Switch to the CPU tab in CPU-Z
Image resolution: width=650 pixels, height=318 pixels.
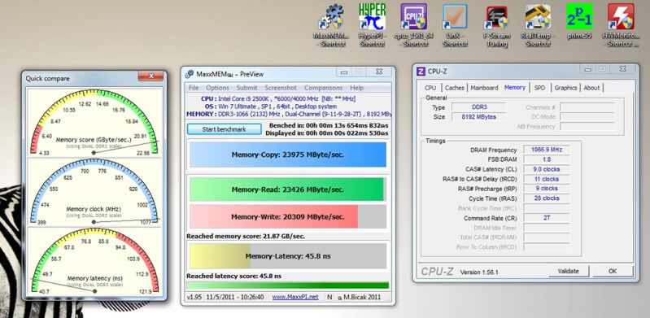(430, 88)
